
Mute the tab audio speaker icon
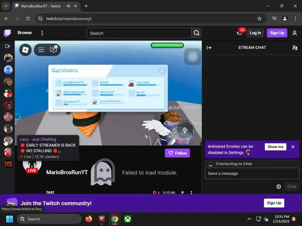pyautogui.click(x=68, y=6)
